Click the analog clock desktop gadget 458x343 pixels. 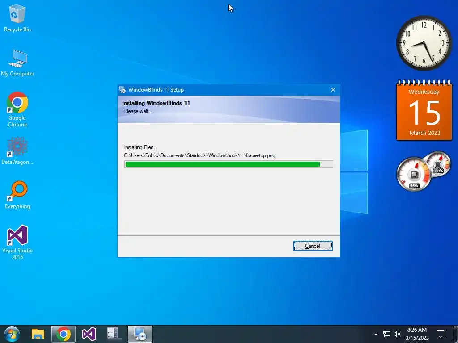[424, 43]
